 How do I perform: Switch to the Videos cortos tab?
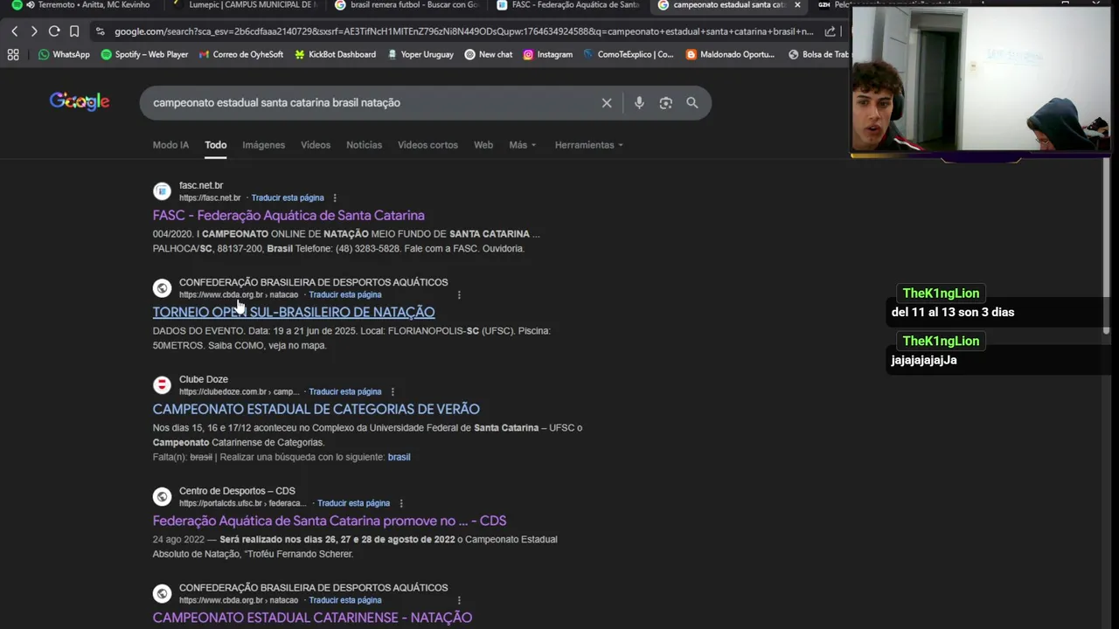(x=427, y=145)
